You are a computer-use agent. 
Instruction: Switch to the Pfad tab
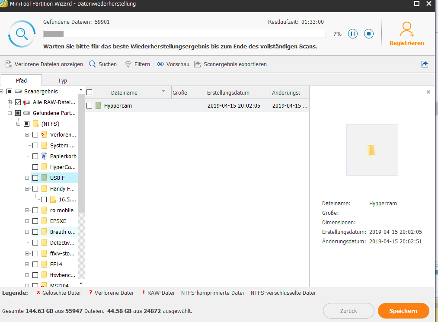coord(22,80)
